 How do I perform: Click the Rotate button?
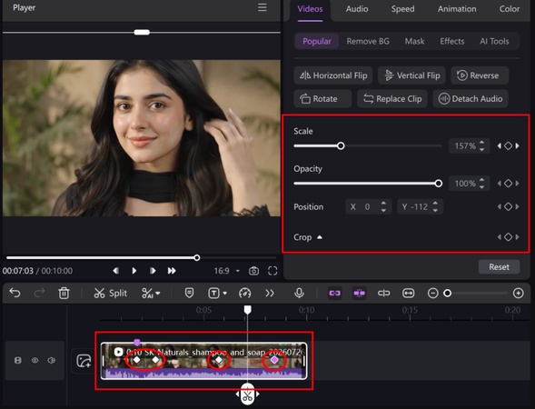point(322,99)
